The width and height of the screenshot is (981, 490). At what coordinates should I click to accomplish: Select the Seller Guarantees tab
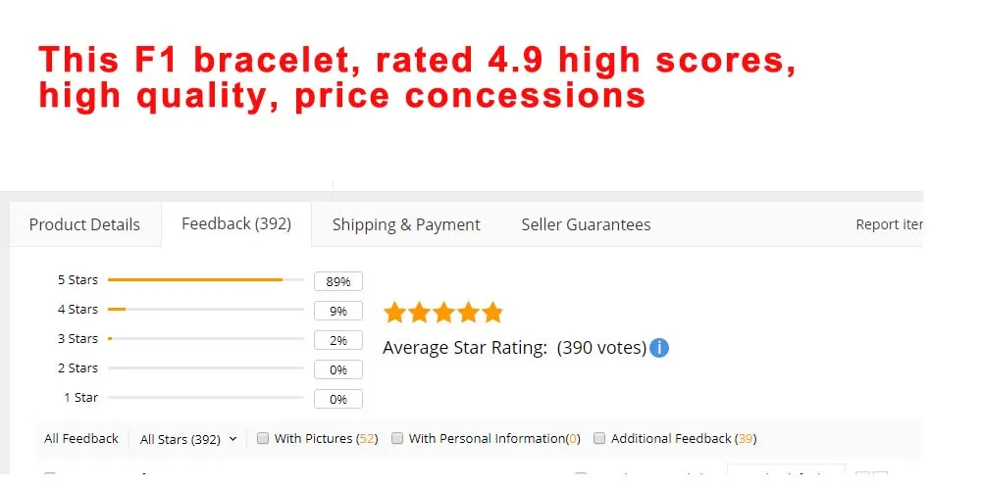(587, 224)
